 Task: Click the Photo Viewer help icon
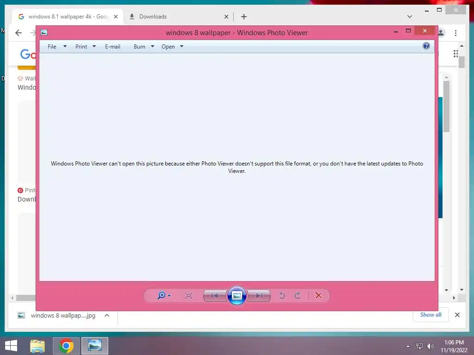(426, 46)
